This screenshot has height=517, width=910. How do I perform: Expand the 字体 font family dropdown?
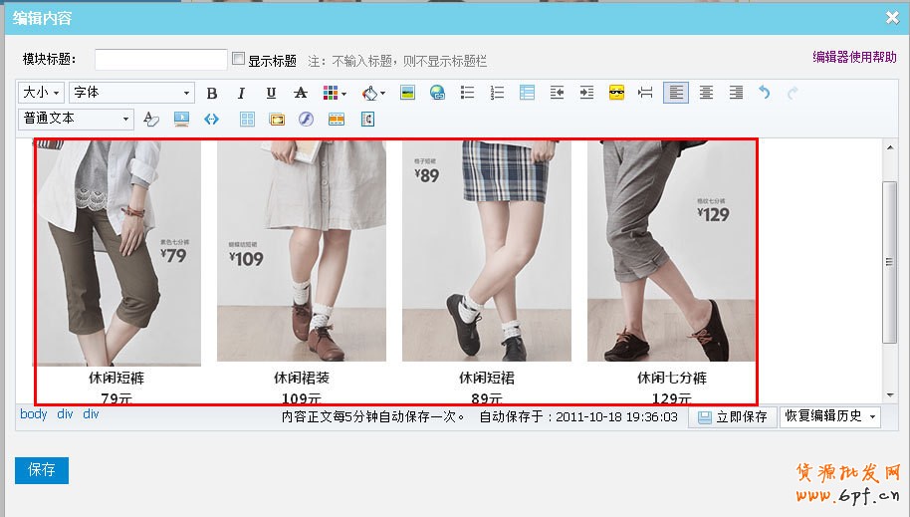[131, 93]
